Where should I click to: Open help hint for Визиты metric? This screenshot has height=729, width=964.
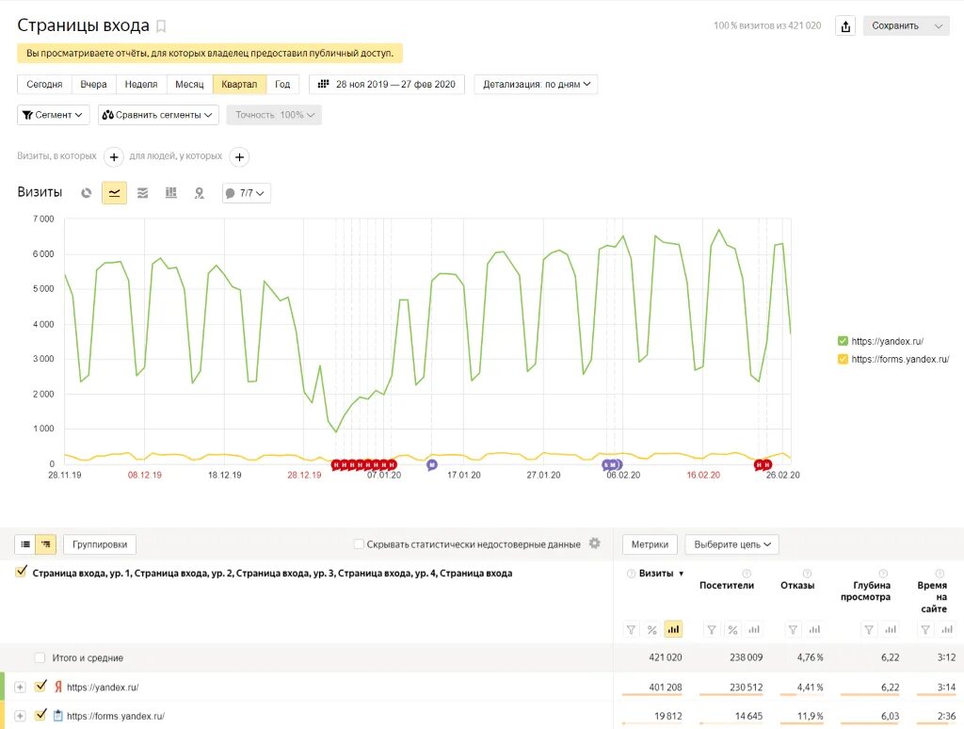(631, 574)
